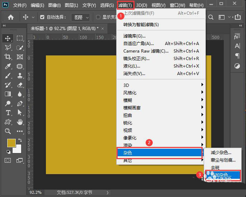Expand the Sharpen (锐化) submenu
Image resolution: width=246 pixels, height=197 pixels.
(x=161, y=123)
